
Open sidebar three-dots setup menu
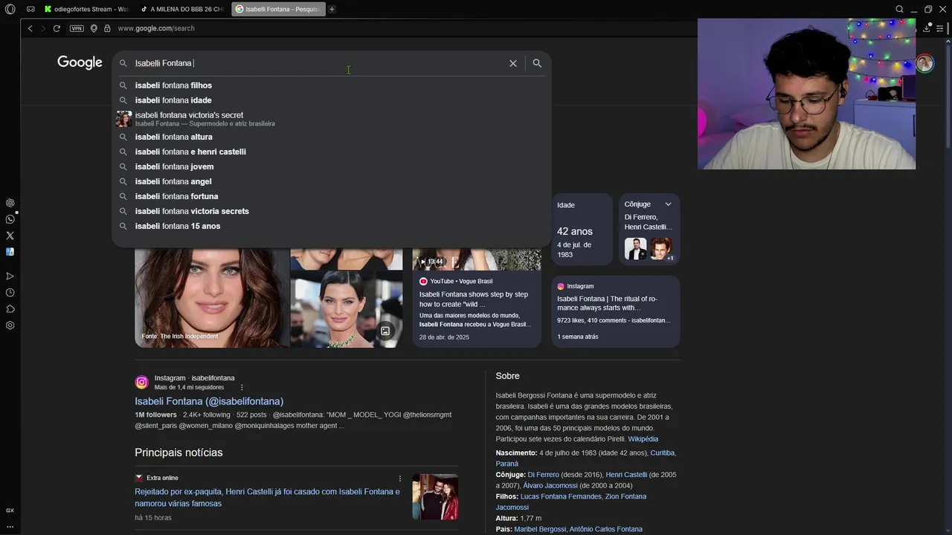tap(10, 527)
